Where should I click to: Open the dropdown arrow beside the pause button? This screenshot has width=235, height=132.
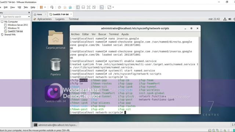click(x=45, y=7)
